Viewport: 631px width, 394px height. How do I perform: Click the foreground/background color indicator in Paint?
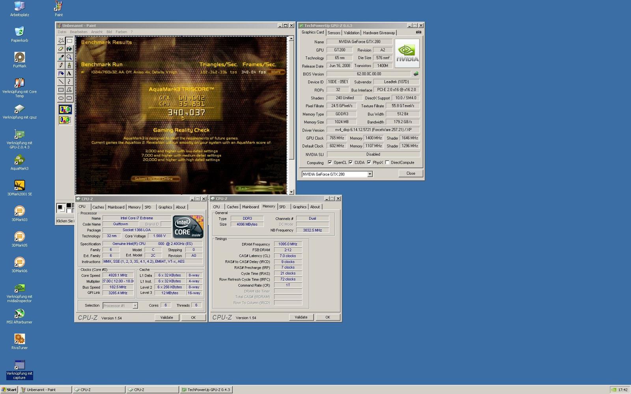61,208
